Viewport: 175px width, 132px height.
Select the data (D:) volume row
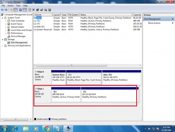click(87, 27)
